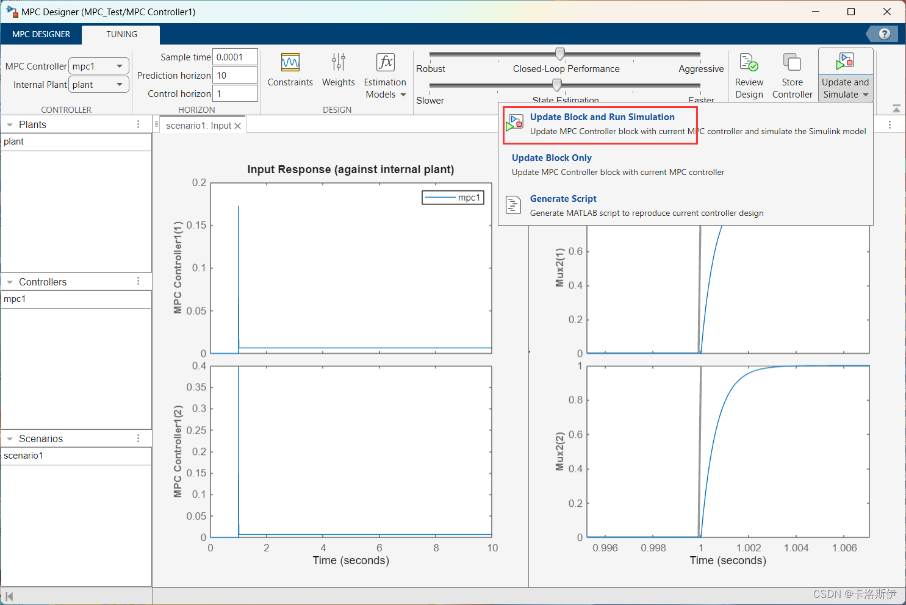Click the Update and Simulate icon
906x605 pixels.
click(845, 62)
